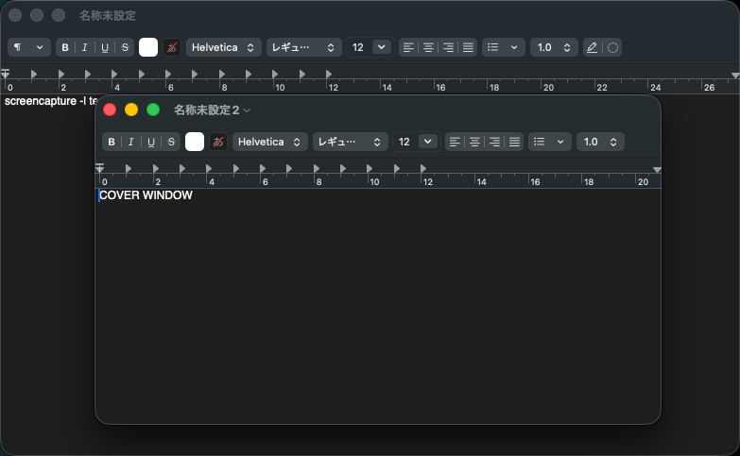Click 名称未設定2 title chevron
The image size is (740, 456).
247,110
